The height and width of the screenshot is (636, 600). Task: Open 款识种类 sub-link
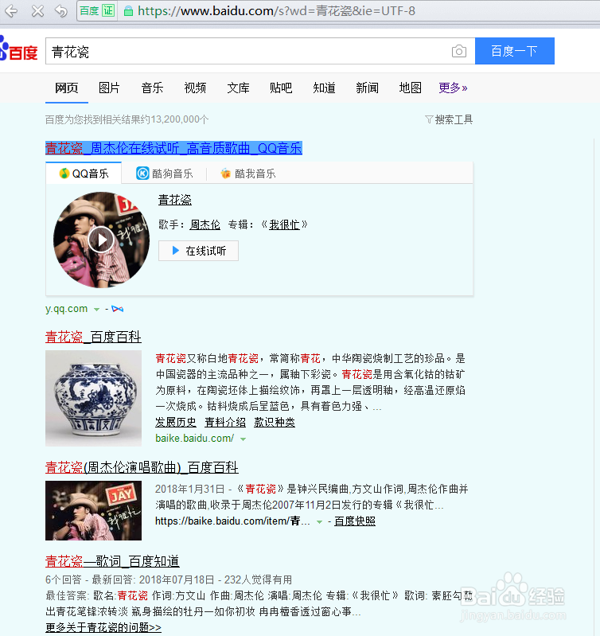click(275, 422)
